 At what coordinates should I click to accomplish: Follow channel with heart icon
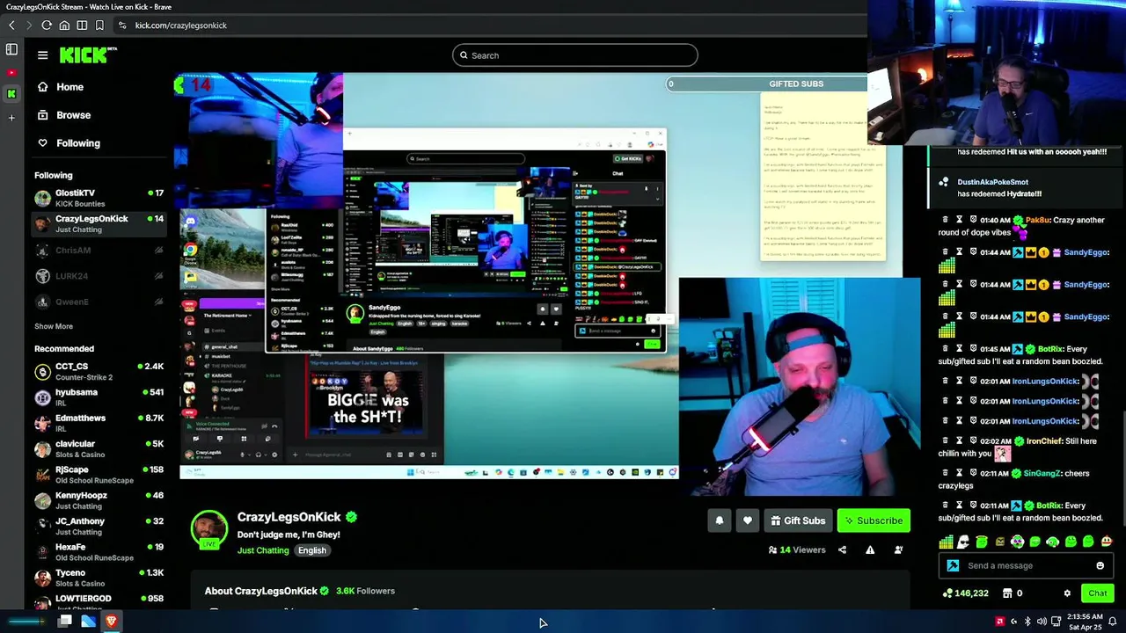pyautogui.click(x=748, y=520)
